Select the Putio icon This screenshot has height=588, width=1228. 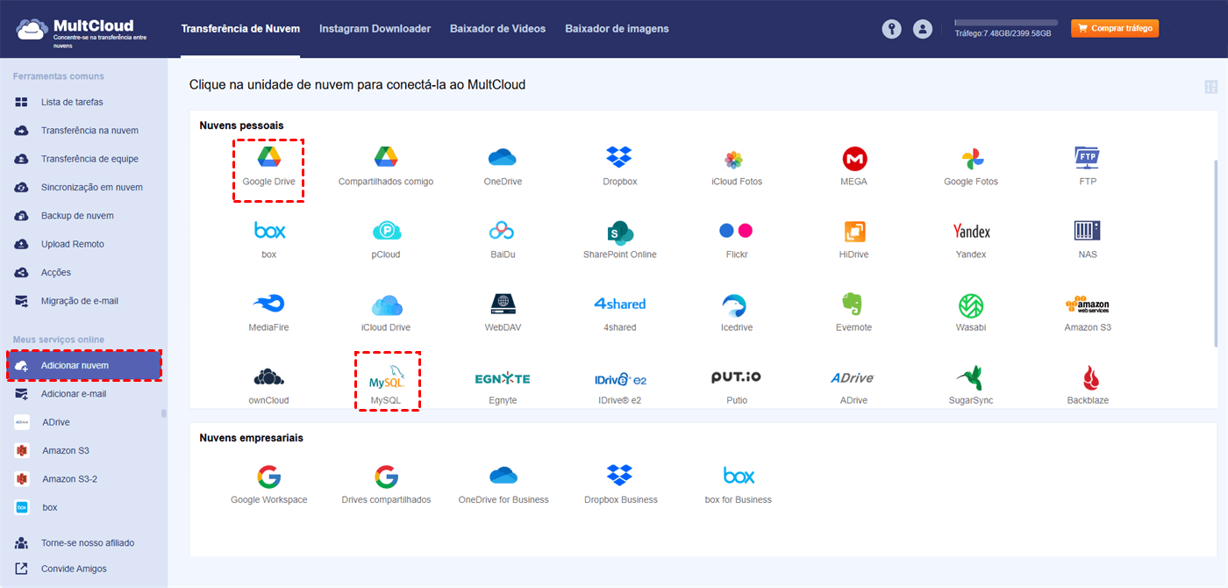pyautogui.click(x=736, y=377)
